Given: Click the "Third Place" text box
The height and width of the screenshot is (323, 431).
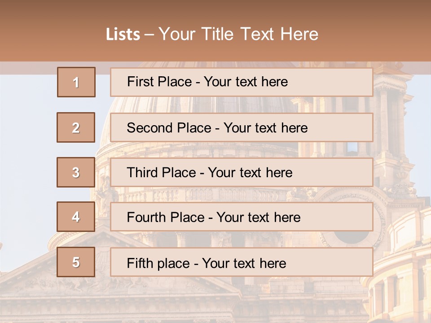Looking at the screenshot, I should [241, 172].
